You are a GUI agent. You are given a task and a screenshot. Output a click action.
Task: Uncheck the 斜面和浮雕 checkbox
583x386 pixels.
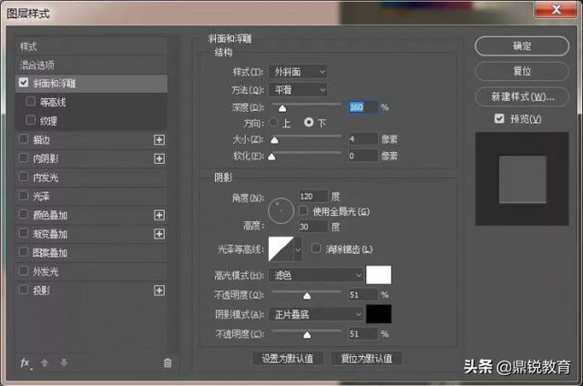coord(24,83)
